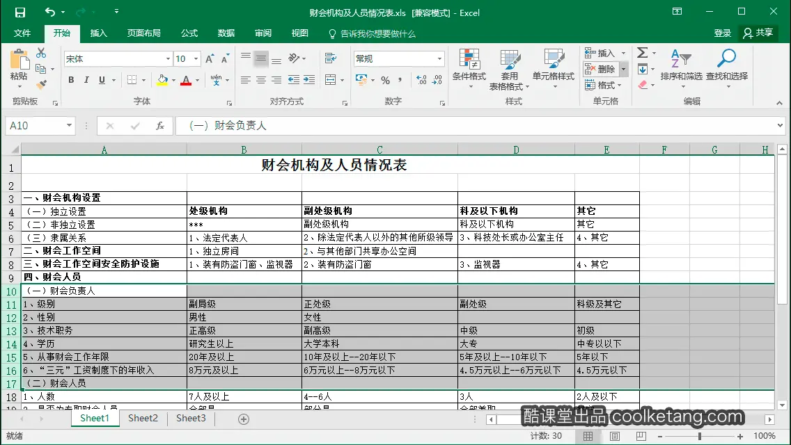Increase decimal places

pos(422,80)
